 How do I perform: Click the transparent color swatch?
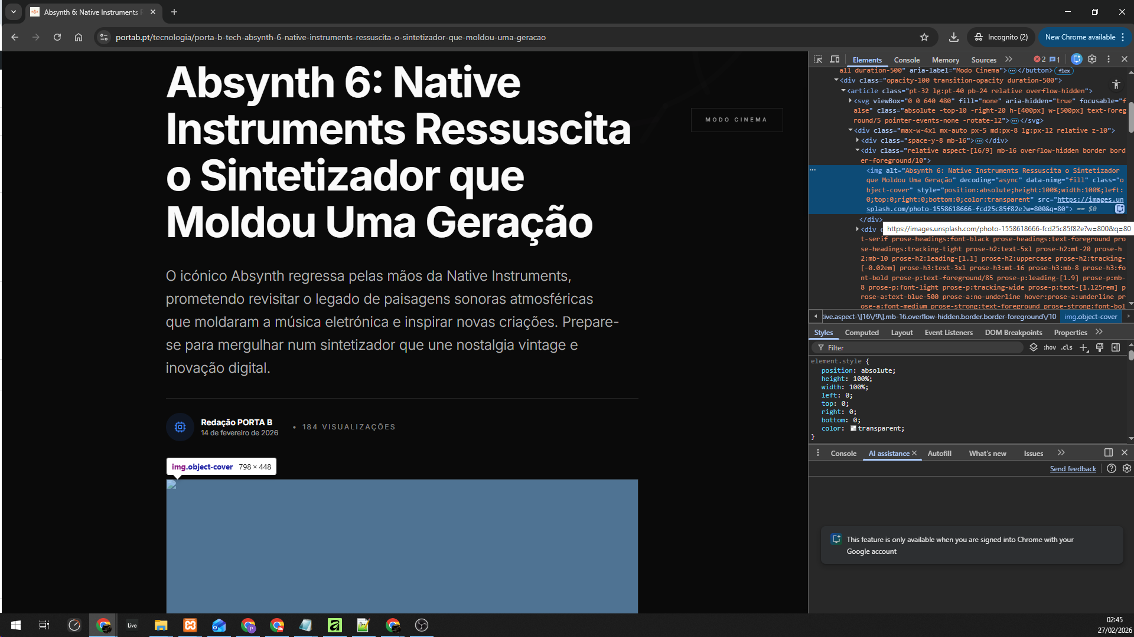[853, 428]
